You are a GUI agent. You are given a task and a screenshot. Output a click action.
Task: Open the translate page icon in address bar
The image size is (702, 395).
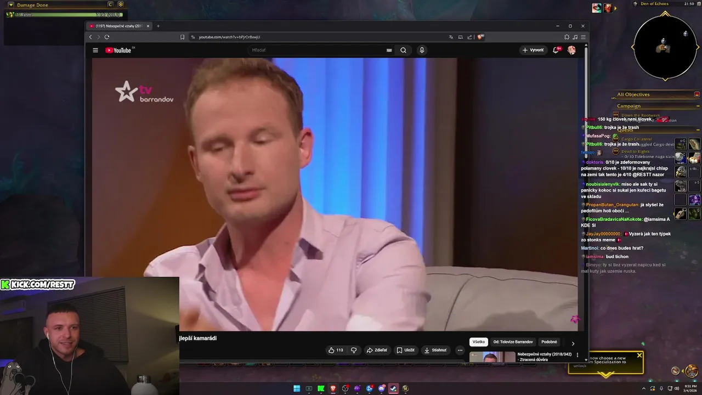coord(451,37)
